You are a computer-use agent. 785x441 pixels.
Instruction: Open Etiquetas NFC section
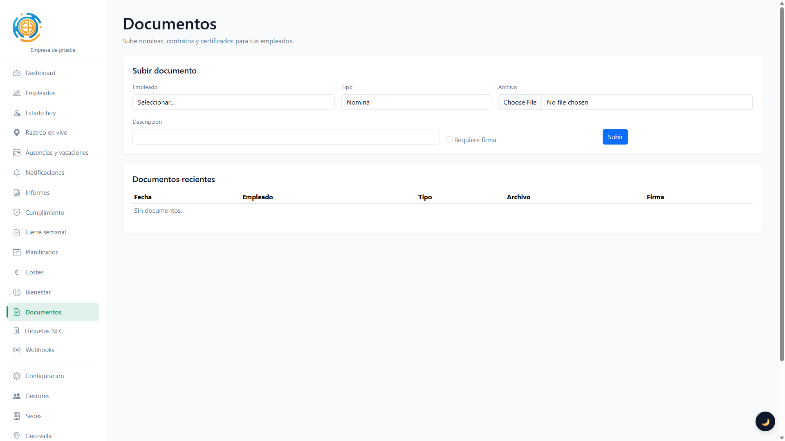click(x=44, y=331)
